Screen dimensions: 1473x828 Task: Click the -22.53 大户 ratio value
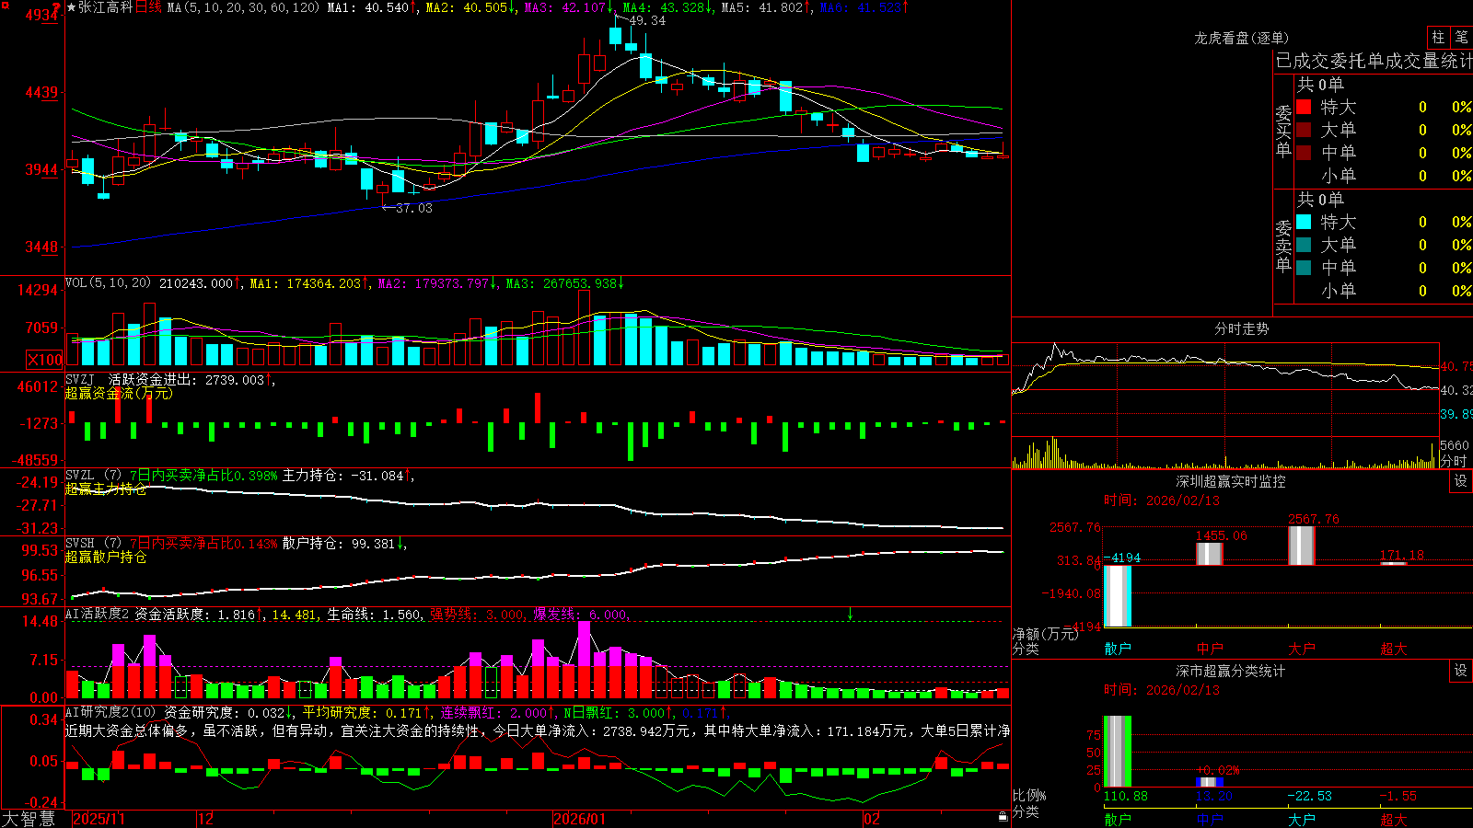click(x=1309, y=796)
